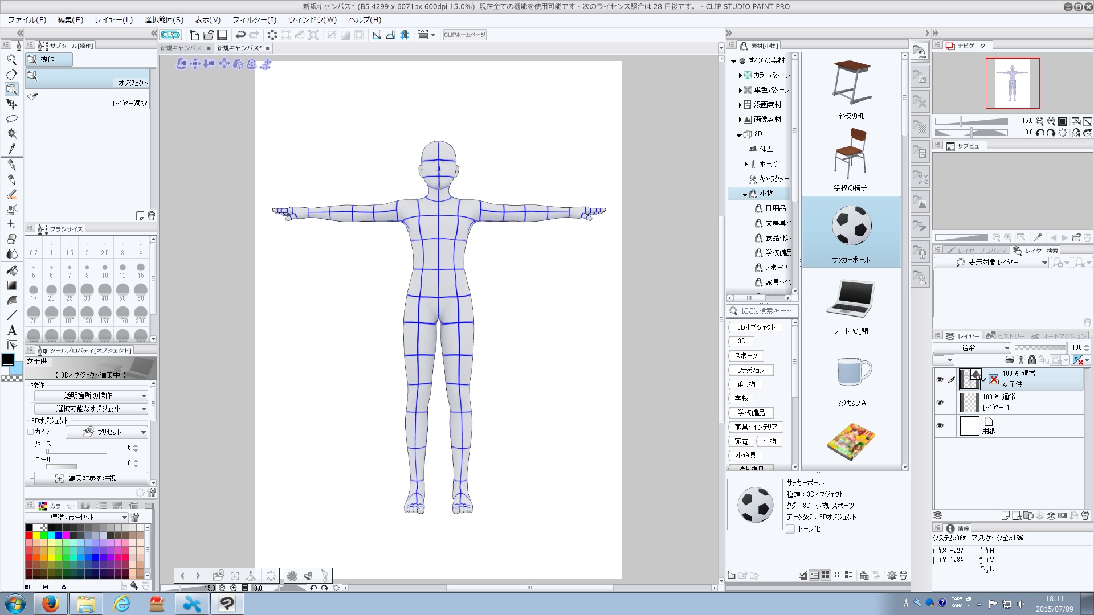This screenshot has height=615, width=1094.
Task: Click the 編集対象を注視 button
Action: click(x=91, y=478)
